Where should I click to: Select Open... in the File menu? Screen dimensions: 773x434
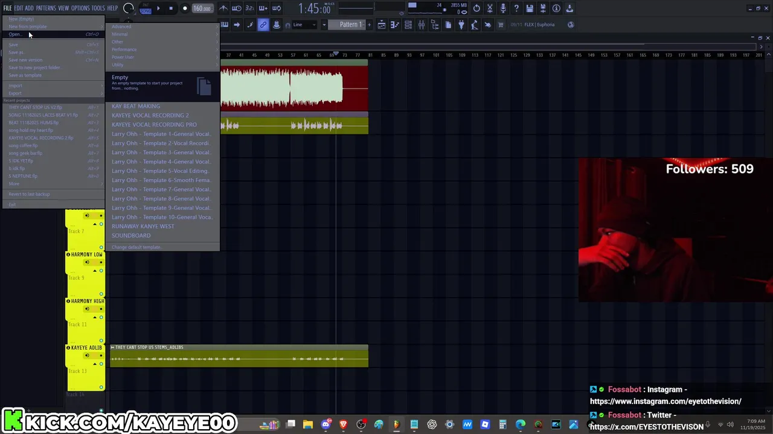point(54,34)
